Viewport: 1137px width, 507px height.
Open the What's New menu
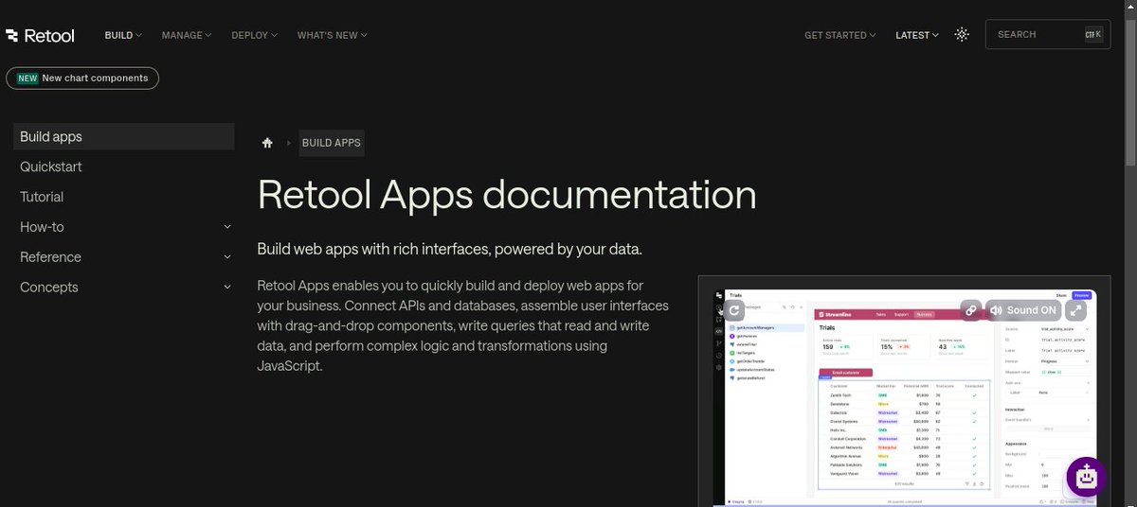[332, 35]
